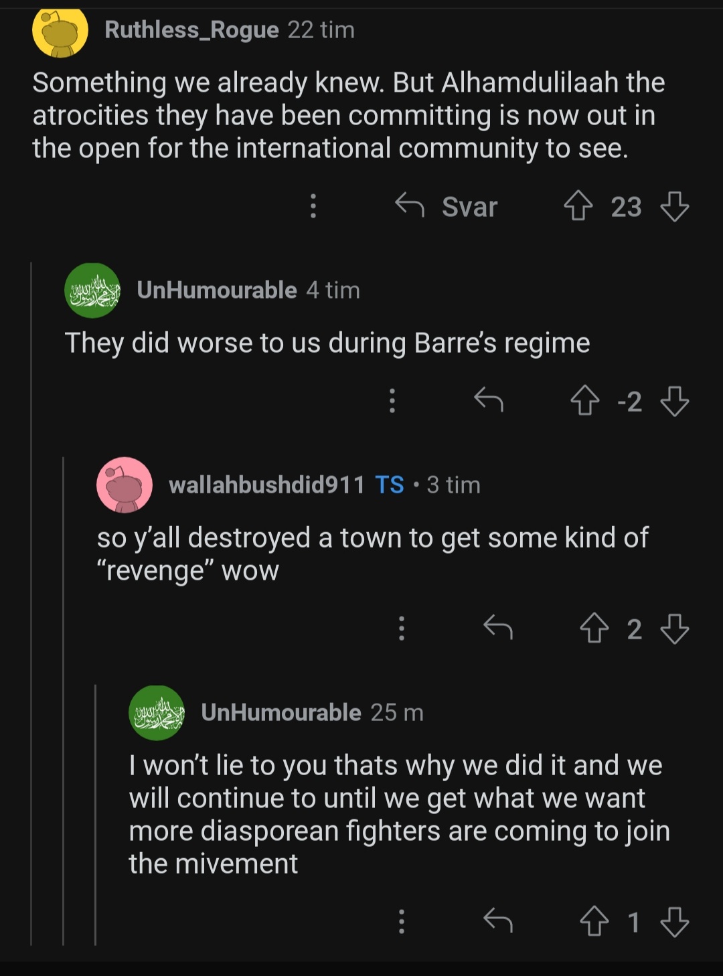Screen dimensions: 723x976
Task: Reply to wallahbushdid911's comment
Action: pyautogui.click(x=497, y=629)
